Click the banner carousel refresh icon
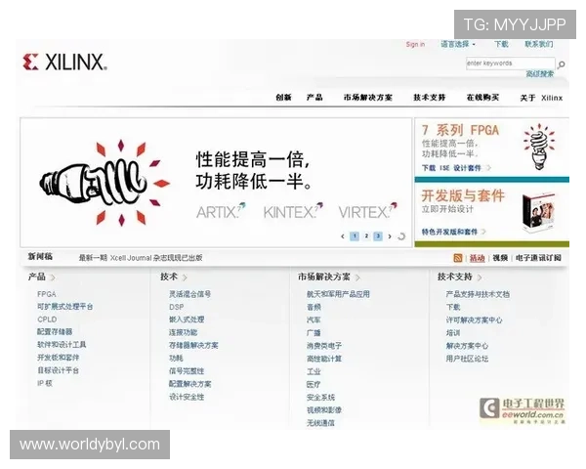This screenshot has width=586, height=469. click(x=401, y=236)
